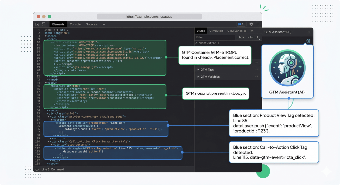This screenshot has height=185, width=340.
Task: Close the GTM Assistant panel
Action: [308, 32]
